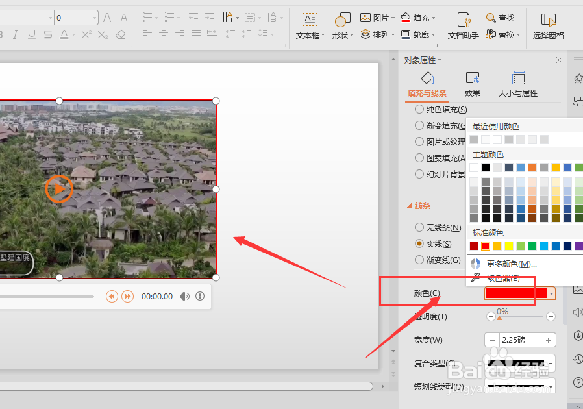Mute the video volume icon
This screenshot has width=583, height=409.
click(184, 296)
